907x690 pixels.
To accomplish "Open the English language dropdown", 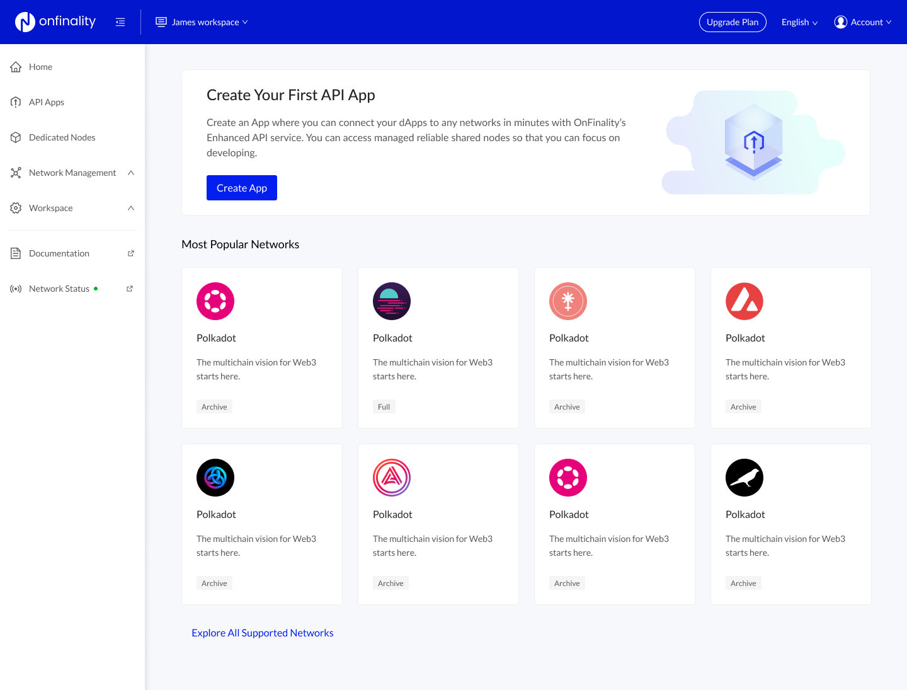I will click(799, 22).
